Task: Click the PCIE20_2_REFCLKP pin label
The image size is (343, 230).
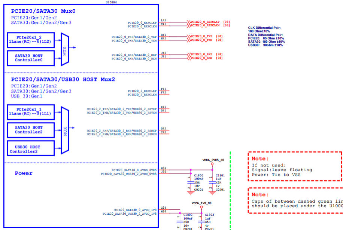Action: click(142, 91)
